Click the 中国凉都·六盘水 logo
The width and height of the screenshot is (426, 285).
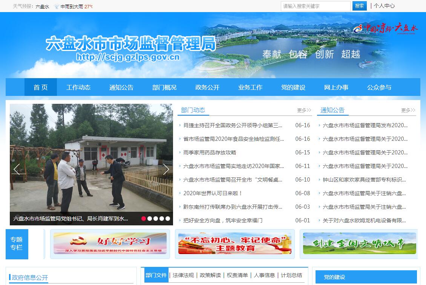pyautogui.click(x=386, y=29)
